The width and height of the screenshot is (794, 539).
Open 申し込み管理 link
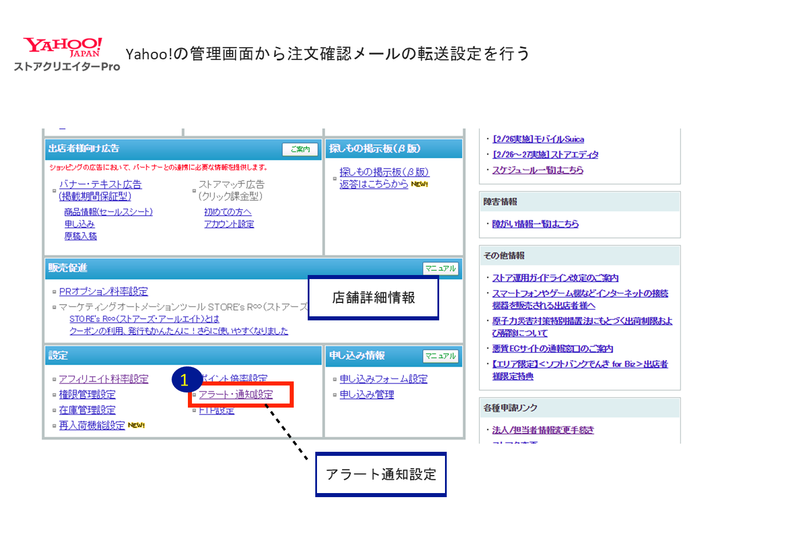coord(366,395)
